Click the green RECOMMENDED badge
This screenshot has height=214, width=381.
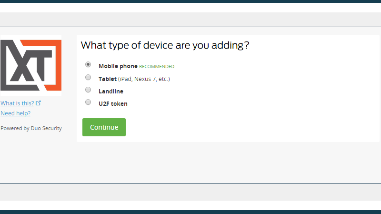click(x=157, y=67)
